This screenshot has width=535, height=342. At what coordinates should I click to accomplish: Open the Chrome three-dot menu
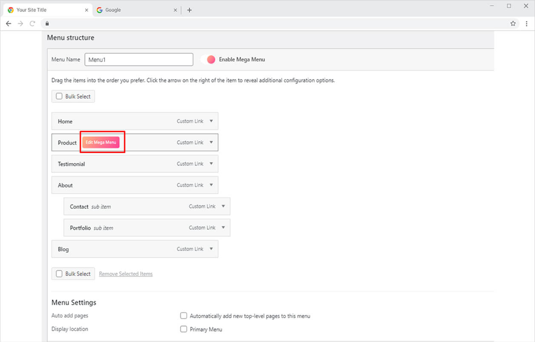[526, 23]
